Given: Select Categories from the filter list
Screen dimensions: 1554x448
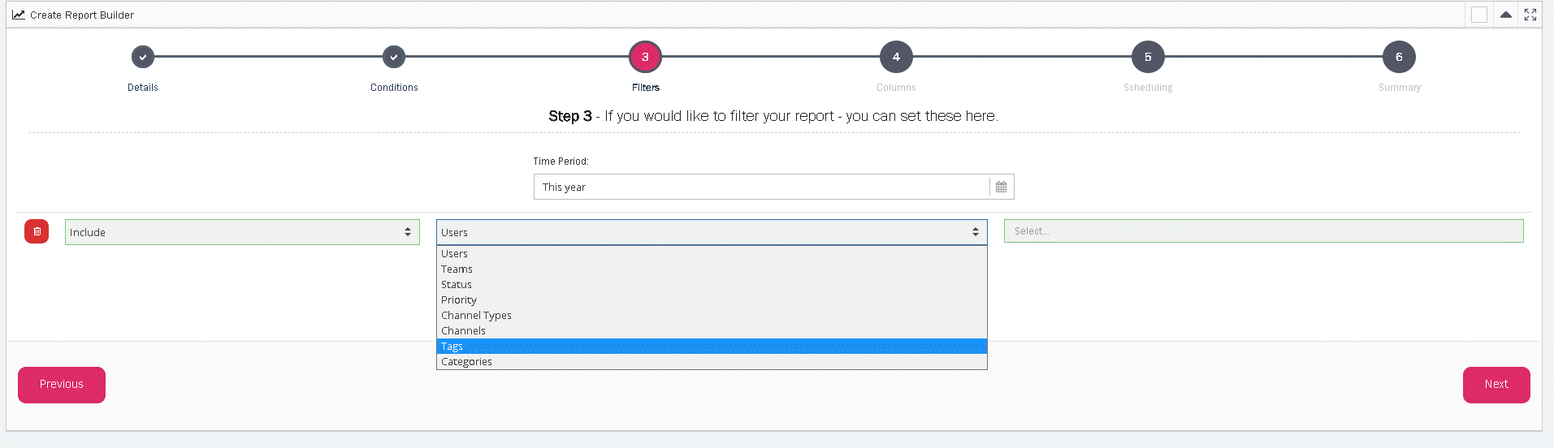Looking at the screenshot, I should point(466,362).
